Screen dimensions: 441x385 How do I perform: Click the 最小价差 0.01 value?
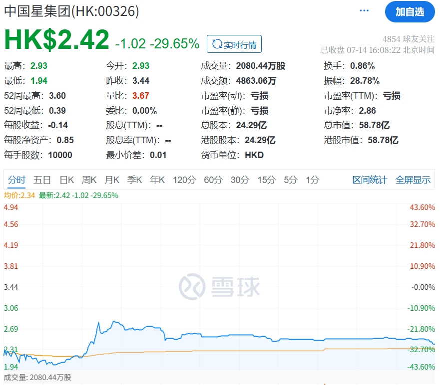pyautogui.click(x=158, y=155)
